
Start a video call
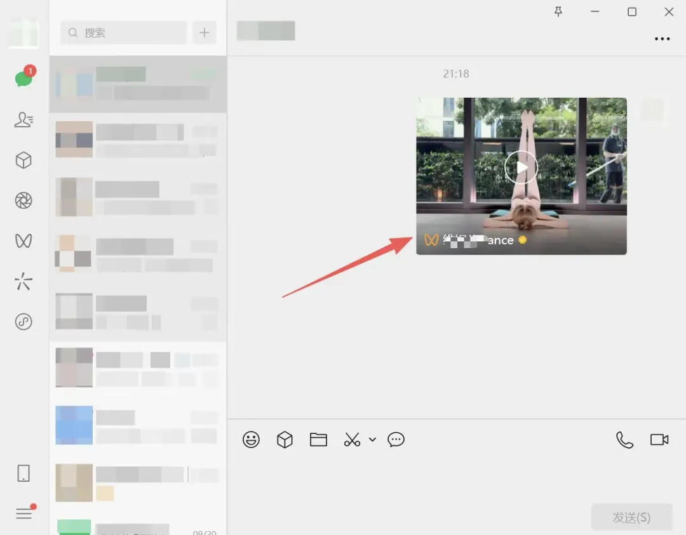coord(659,439)
